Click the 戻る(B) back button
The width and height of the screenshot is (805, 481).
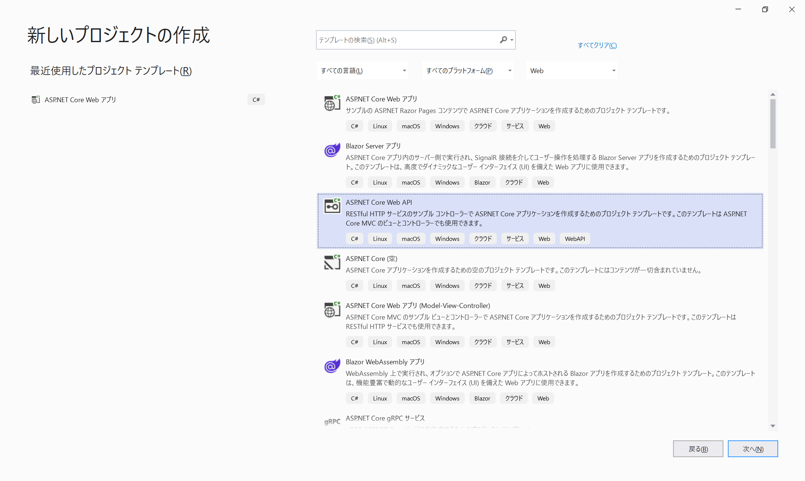tap(698, 449)
